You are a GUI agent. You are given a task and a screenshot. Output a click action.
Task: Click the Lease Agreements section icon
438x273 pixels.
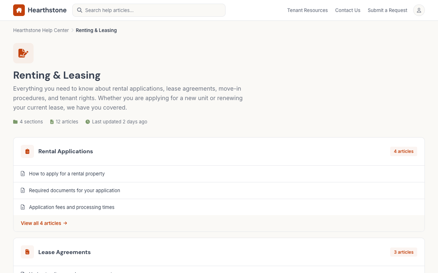tap(27, 252)
